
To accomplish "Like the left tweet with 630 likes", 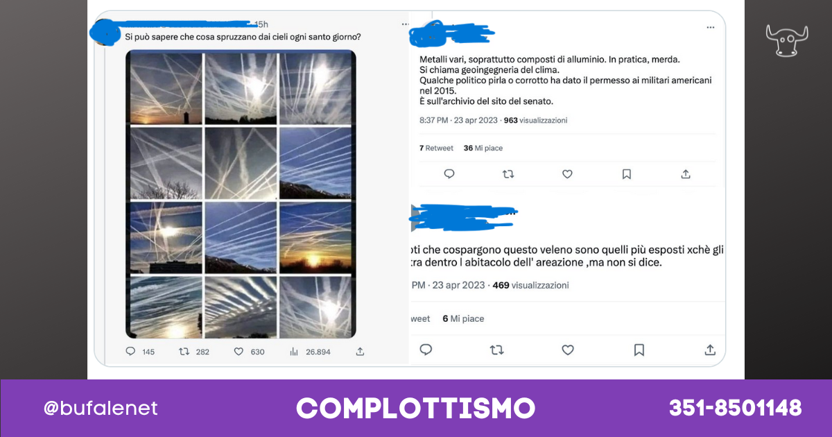I will point(239,352).
